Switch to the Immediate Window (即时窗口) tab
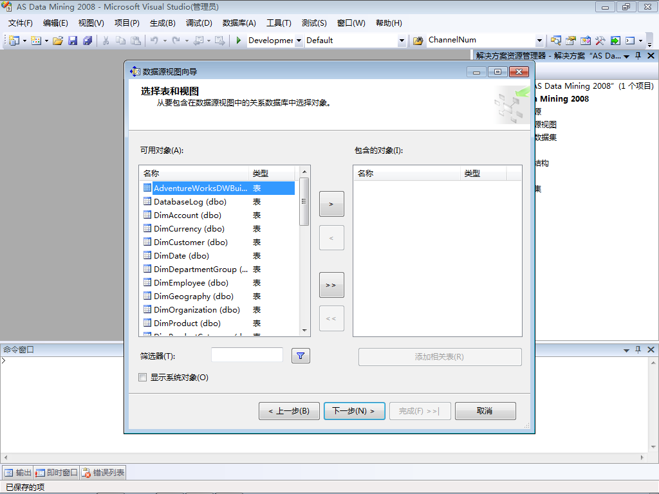 click(57, 473)
